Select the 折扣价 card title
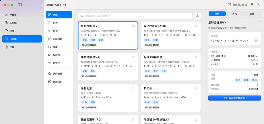The width and height of the screenshot is (264, 124). 148,88
